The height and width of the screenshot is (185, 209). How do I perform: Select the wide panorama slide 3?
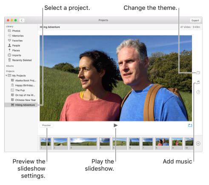pos(83,143)
